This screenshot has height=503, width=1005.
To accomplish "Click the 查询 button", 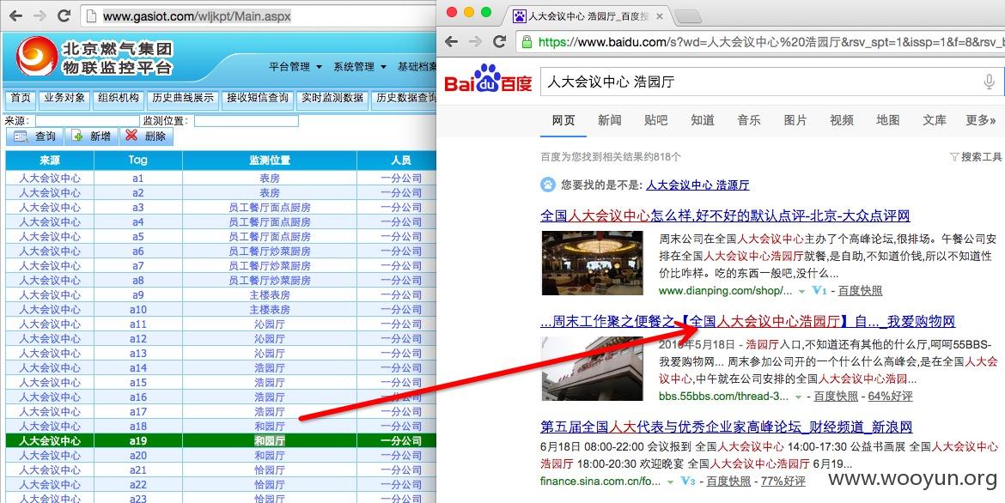I will pyautogui.click(x=34, y=136).
